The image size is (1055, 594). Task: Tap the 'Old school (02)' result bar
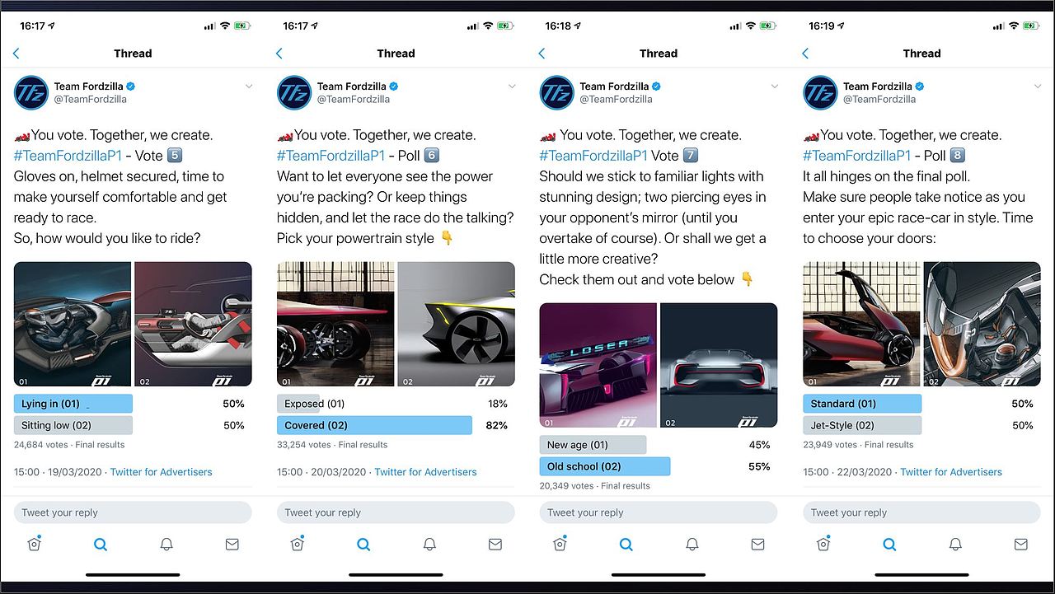[605, 466]
